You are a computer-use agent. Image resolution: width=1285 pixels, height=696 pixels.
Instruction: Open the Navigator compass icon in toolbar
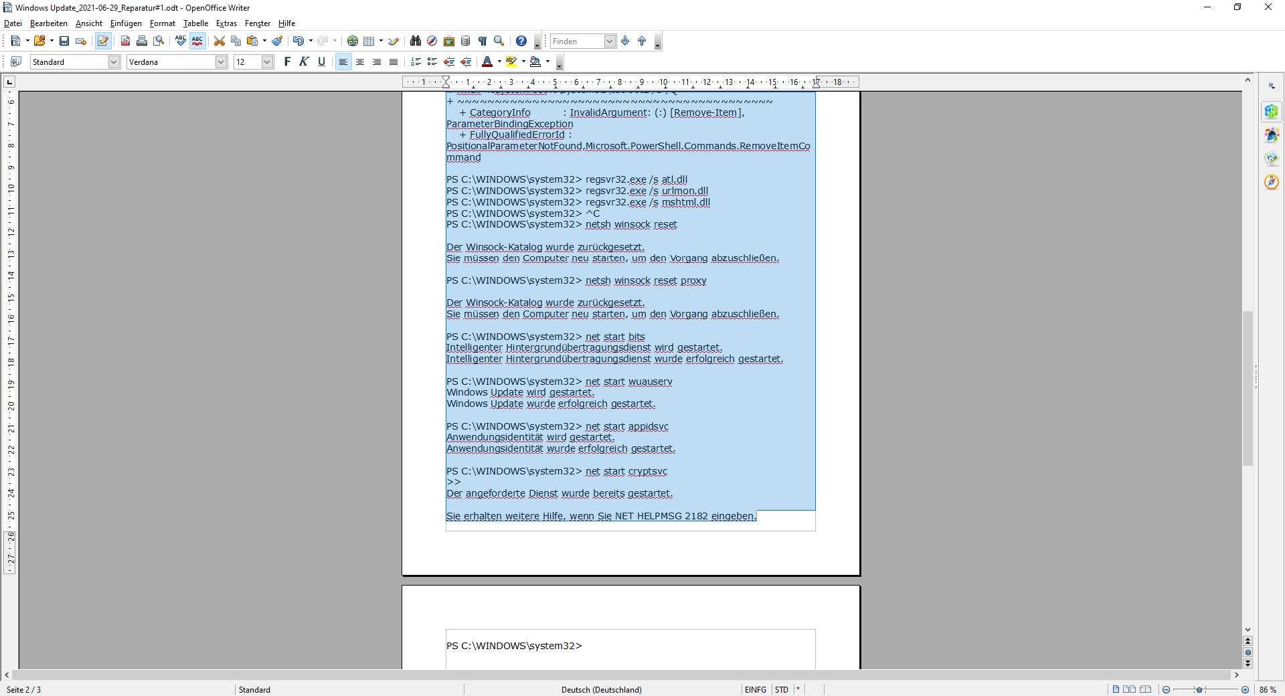click(432, 41)
